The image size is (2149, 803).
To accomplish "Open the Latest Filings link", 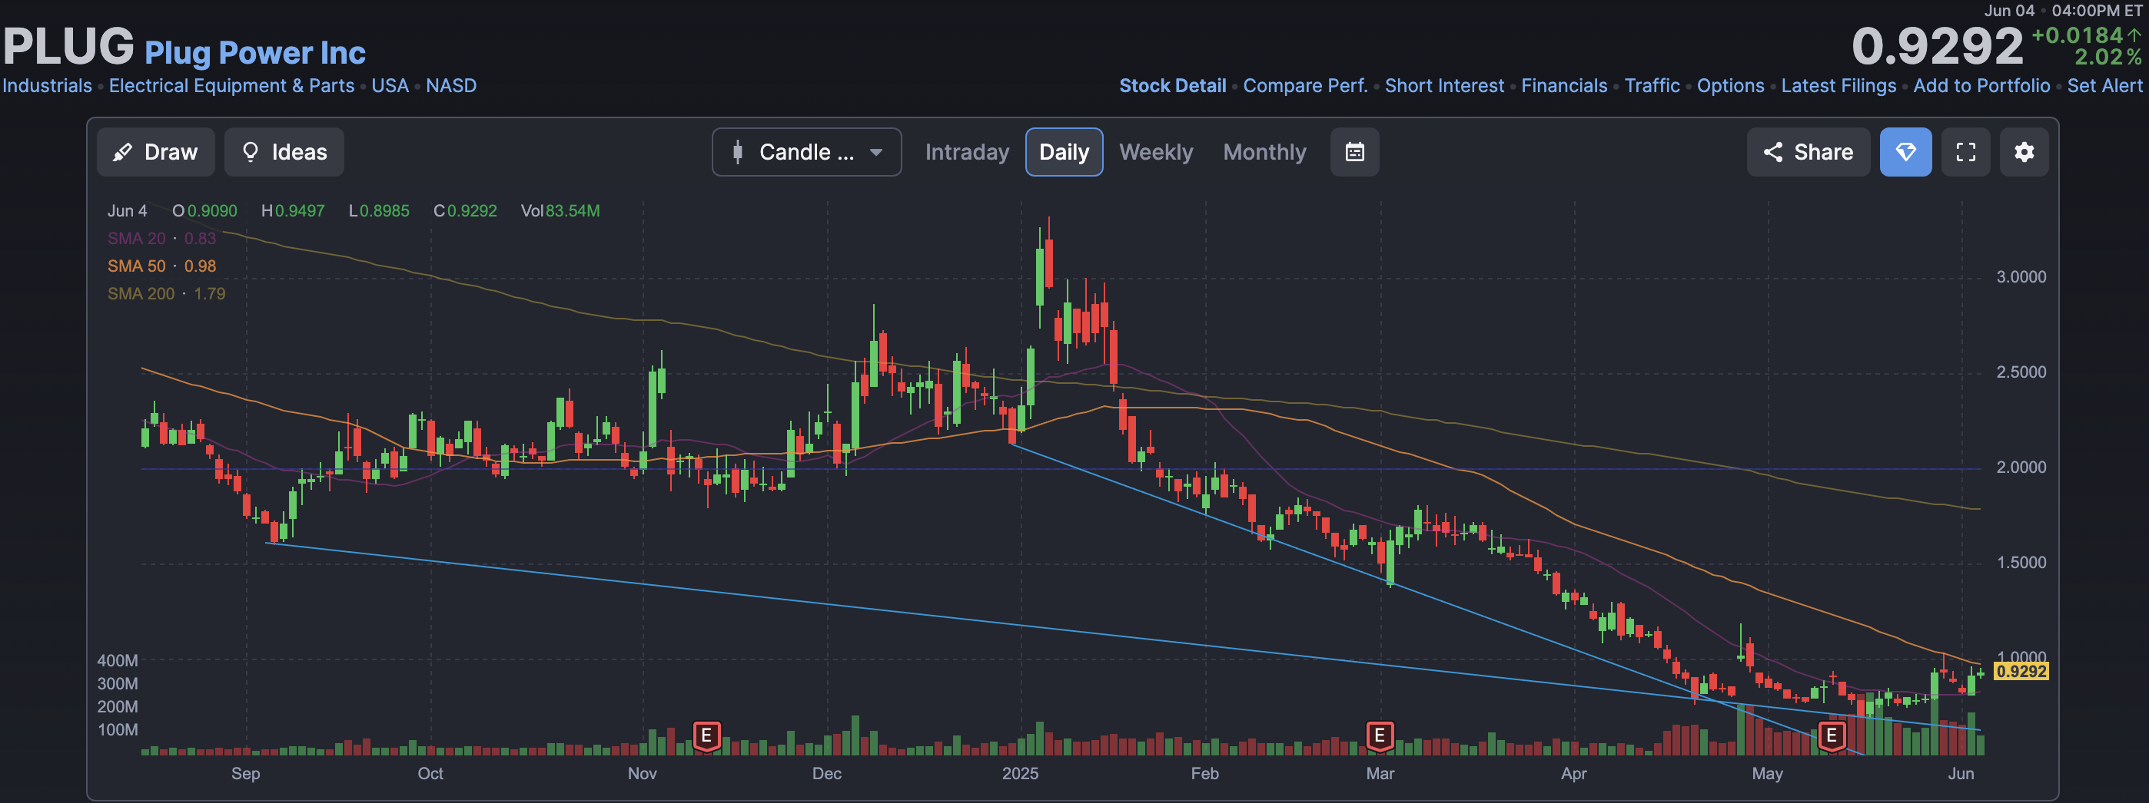I will tap(1838, 86).
